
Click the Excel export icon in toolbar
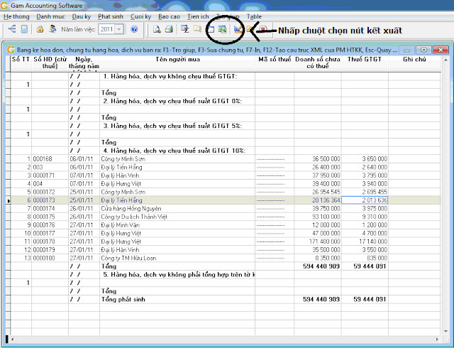click(222, 29)
